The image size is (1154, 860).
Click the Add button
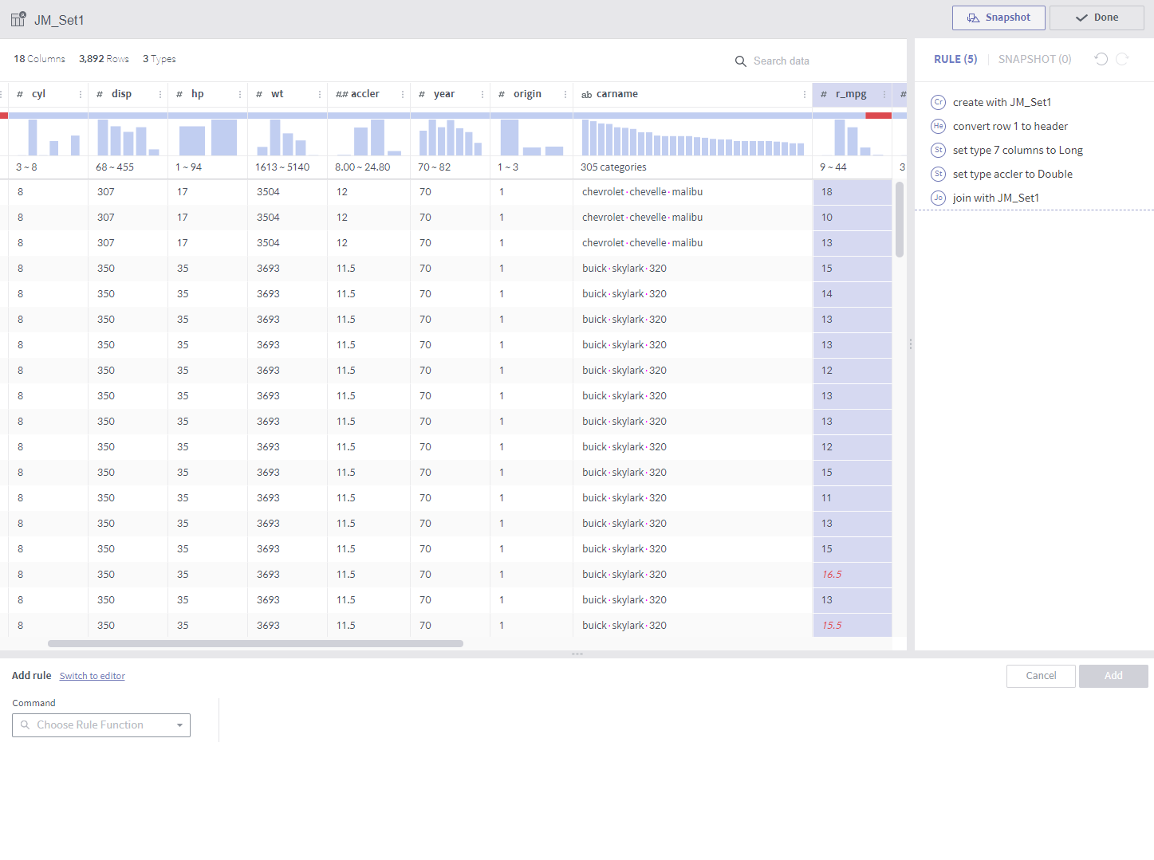pos(1113,676)
